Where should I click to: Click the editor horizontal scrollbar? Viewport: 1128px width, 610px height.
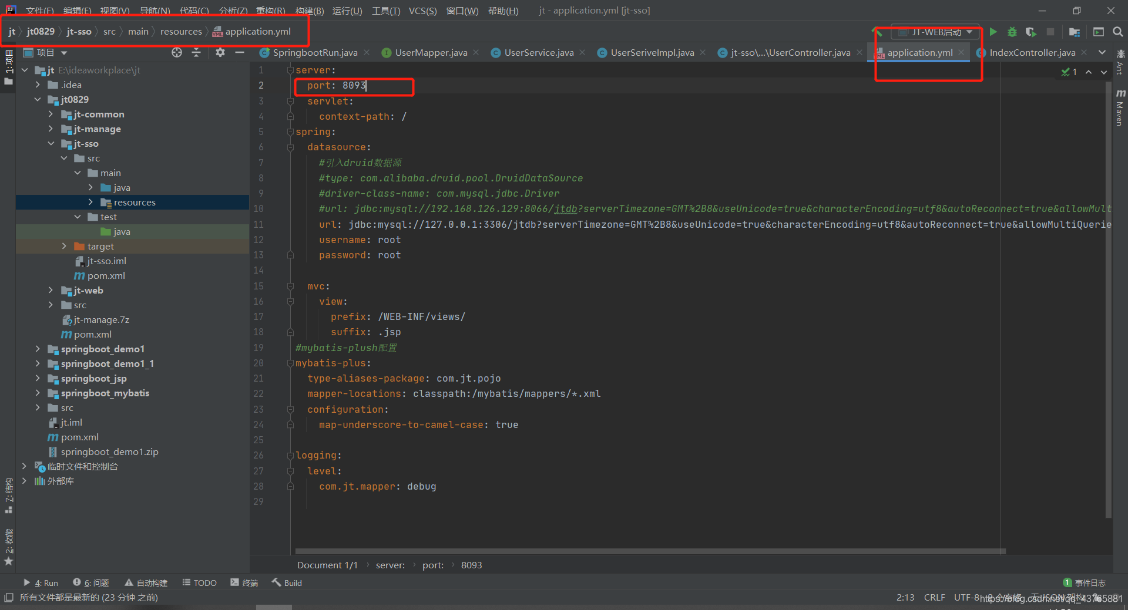[x=650, y=552]
